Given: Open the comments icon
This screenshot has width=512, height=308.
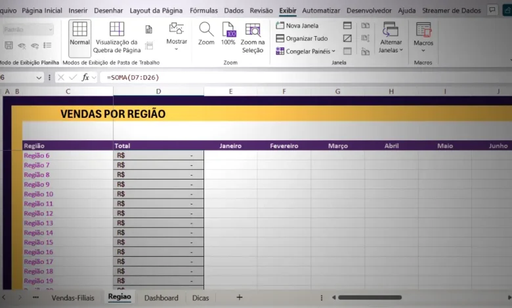Looking at the screenshot, I should coord(492,10).
